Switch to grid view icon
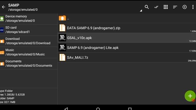Viewport: 196px width, 110px height. click(x=166, y=7)
